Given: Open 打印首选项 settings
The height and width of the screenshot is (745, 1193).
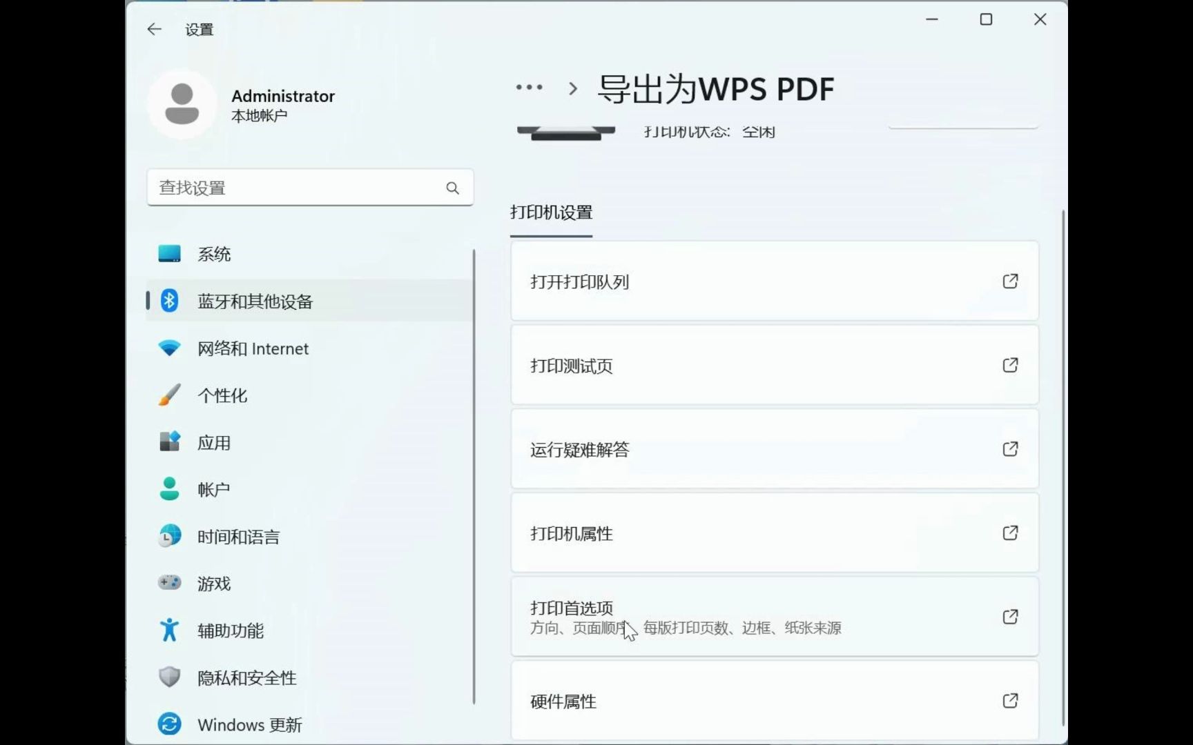Looking at the screenshot, I should pyautogui.click(x=775, y=617).
